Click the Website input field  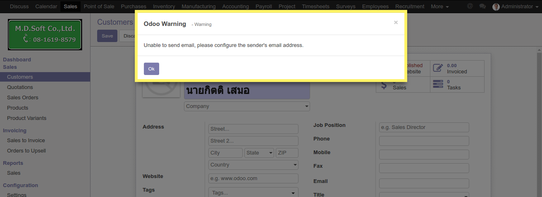[253, 178]
